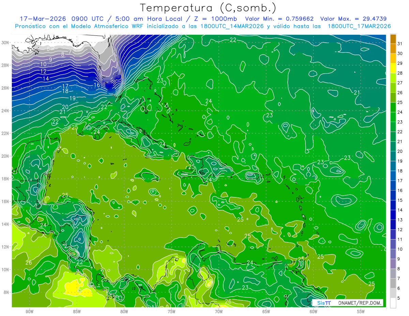Click the 85W longitude axis label
This screenshot has height=316, width=409.
[77, 311]
